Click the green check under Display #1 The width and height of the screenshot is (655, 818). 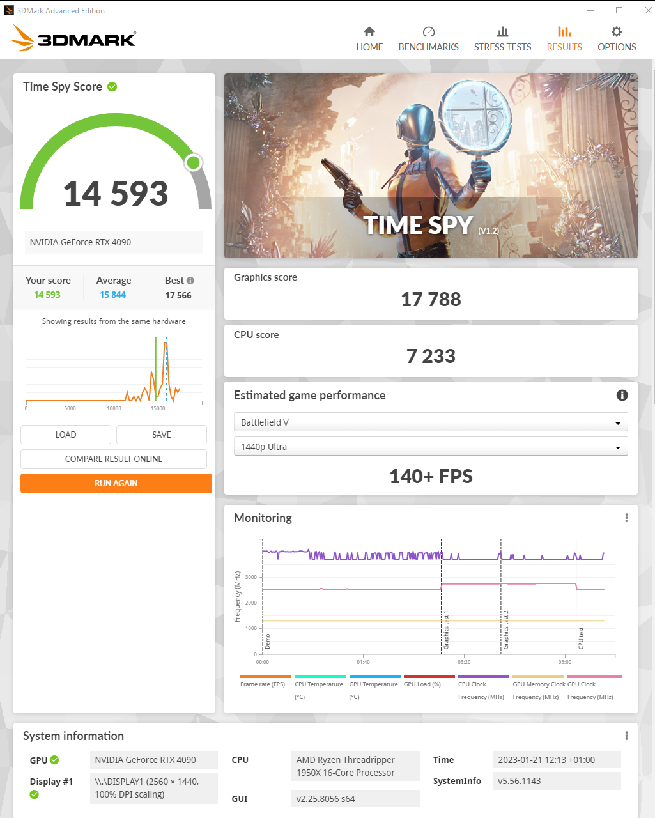35,794
